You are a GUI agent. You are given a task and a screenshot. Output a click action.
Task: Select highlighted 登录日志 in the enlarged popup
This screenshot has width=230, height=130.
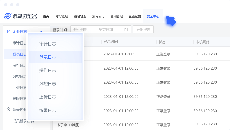point(48,57)
